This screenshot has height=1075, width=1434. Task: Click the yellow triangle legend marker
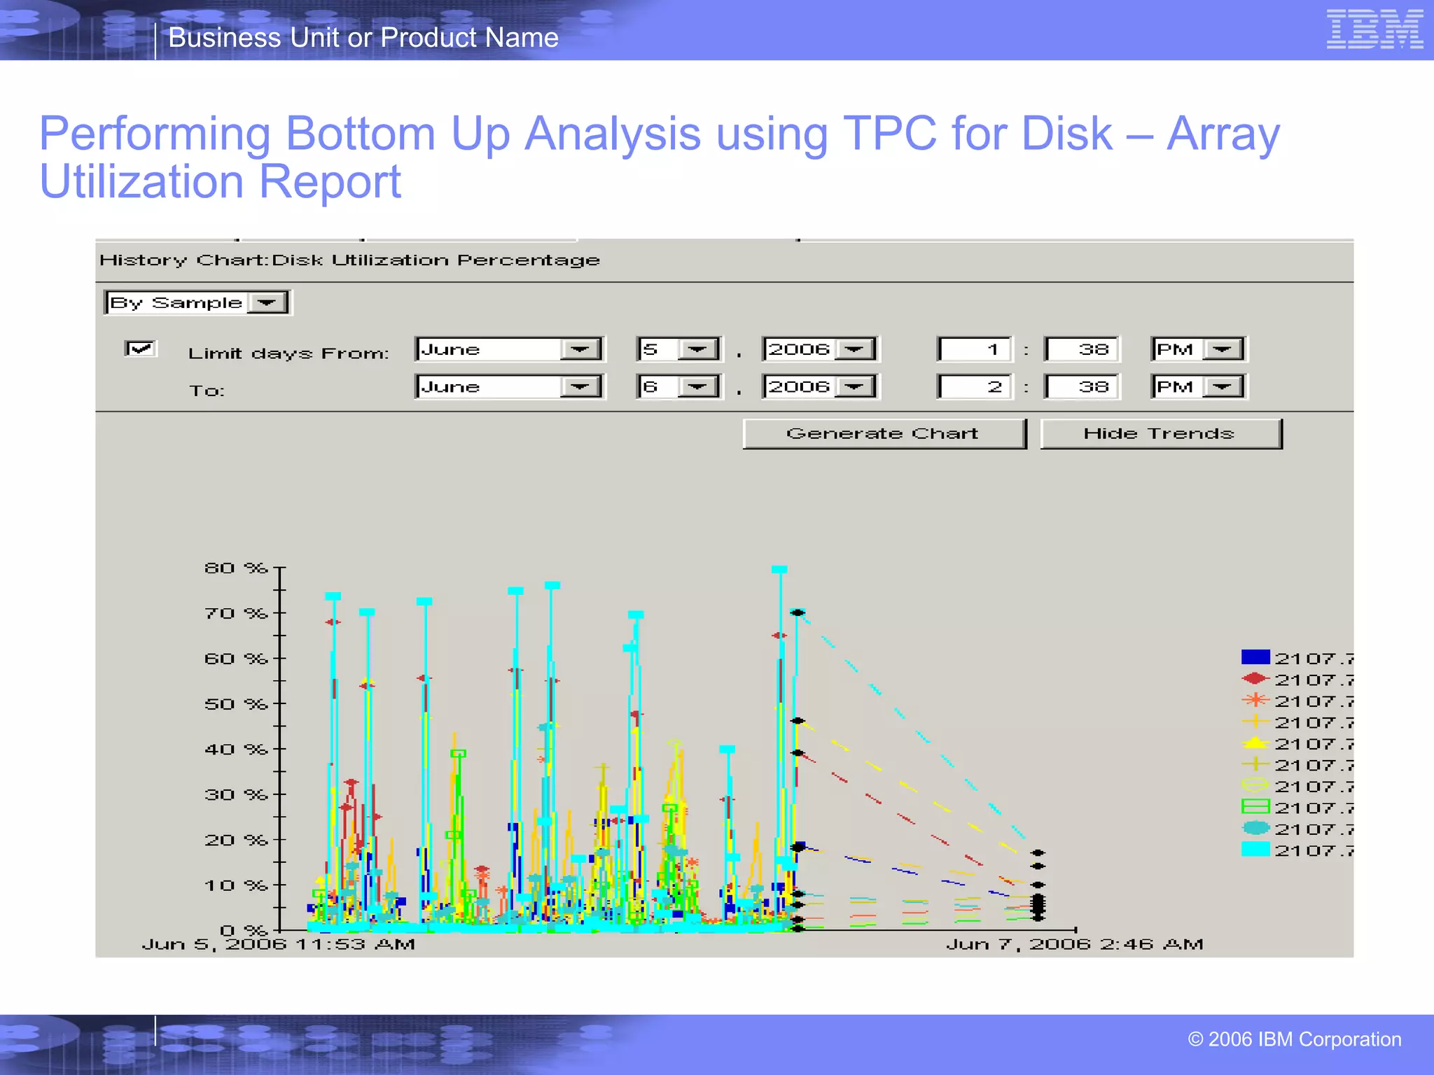point(1255,743)
